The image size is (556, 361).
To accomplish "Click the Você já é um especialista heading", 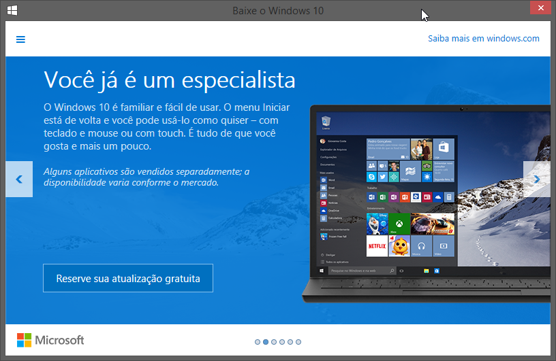I will pos(170,80).
